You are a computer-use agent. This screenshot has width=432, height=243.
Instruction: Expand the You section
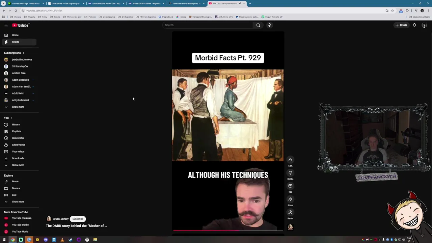click(x=8, y=118)
